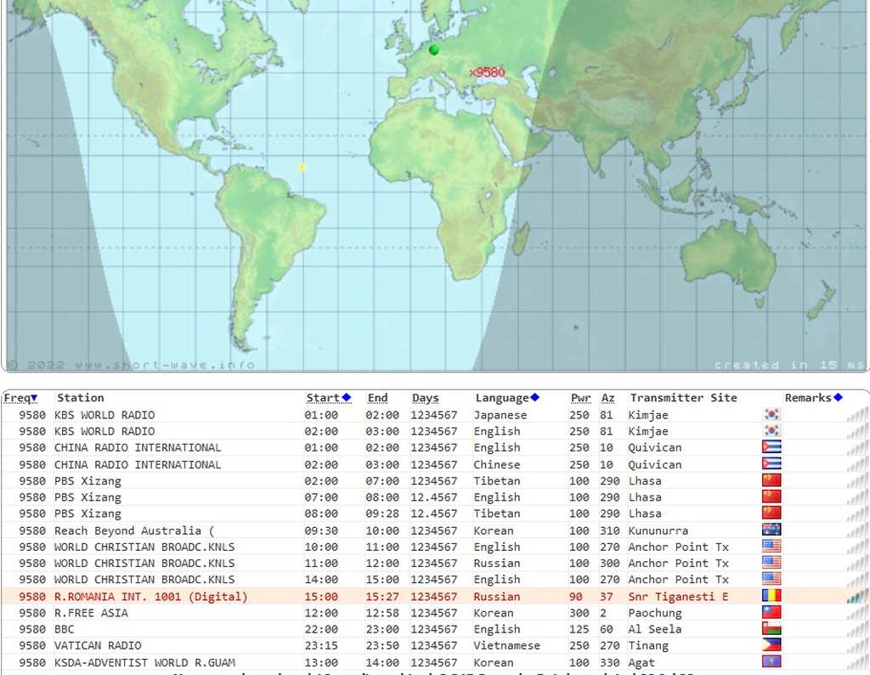Click the yellow sun position dot on map
870x675 pixels.
(x=302, y=167)
